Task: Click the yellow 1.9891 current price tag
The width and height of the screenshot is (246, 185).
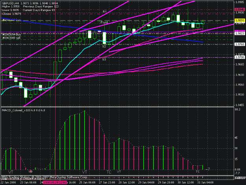Action: (240, 20)
